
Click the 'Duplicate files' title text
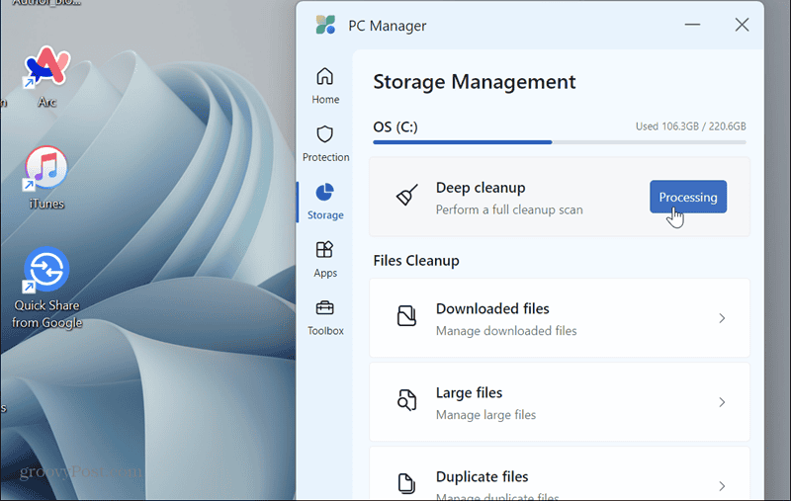482,477
